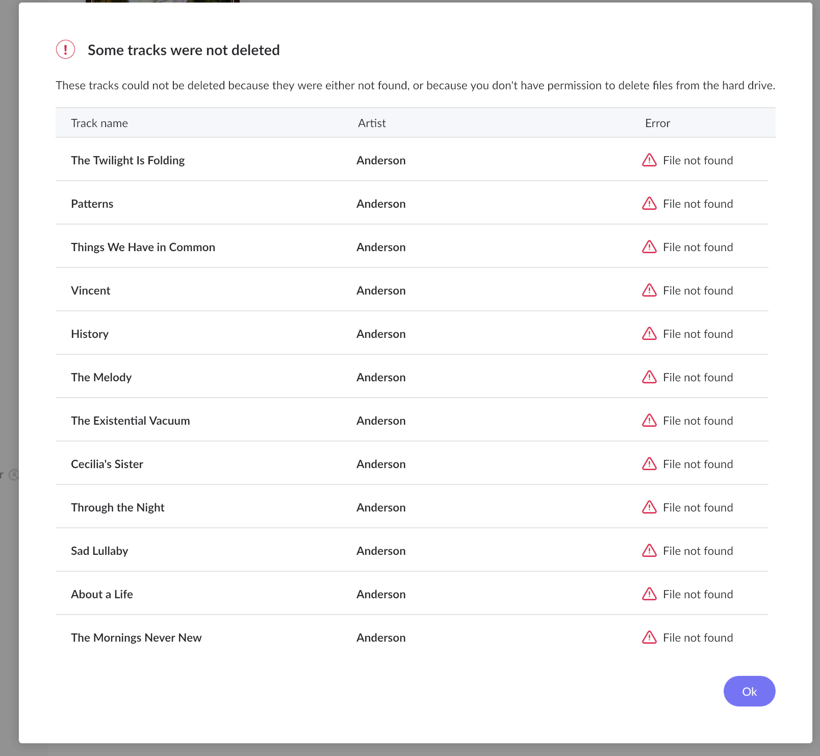The height and width of the screenshot is (756, 820).
Task: Click the warning icon for About a Life
Action: (649, 594)
